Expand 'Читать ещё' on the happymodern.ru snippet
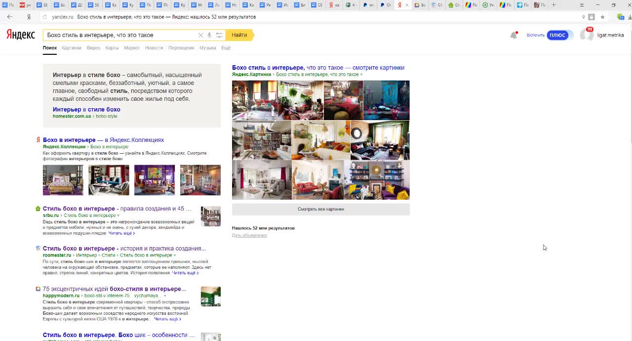Screen dimensions: 632x341 (x=168, y=319)
